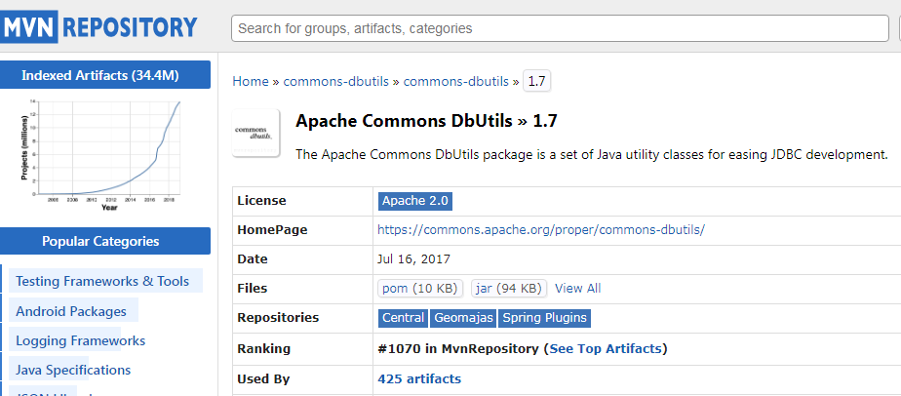Go to Home breadcrumb
The width and height of the screenshot is (901, 396).
[x=251, y=82]
